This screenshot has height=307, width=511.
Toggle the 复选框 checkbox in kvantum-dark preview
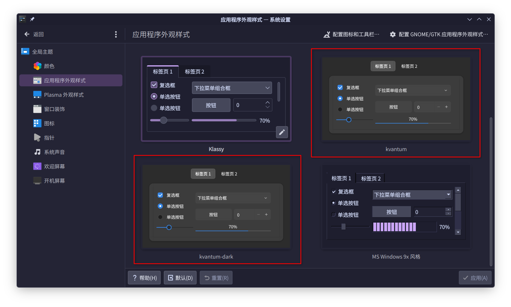(x=160, y=195)
